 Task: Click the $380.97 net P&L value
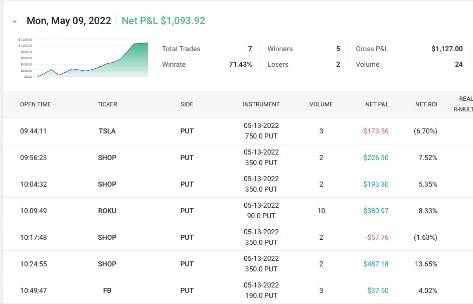[x=376, y=211]
